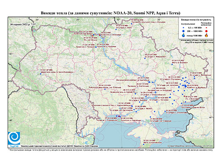Select the Ivano-Frankivsk blue heat marker
Screen dimensions: 221x156
(x=41, y=74)
